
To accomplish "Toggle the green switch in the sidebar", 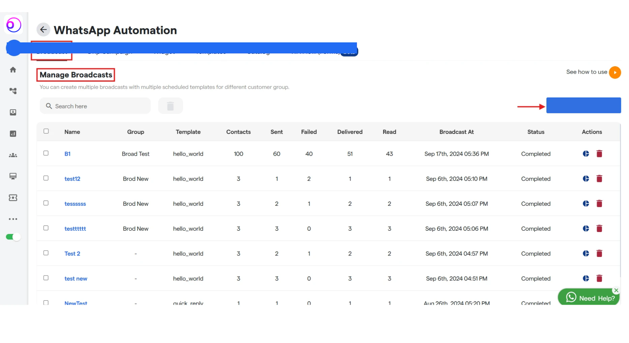I will coord(13,237).
